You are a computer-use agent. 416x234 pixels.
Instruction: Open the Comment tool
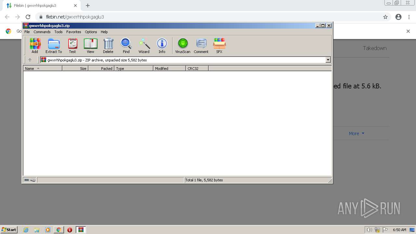(x=201, y=45)
